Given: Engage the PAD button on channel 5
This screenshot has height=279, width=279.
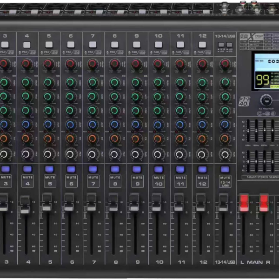Looking at the screenshot, I should tap(49, 45).
